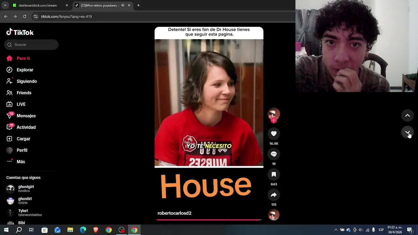This screenshot has height=235, width=418.
Task: Reload the TikTok page
Action: click(x=24, y=16)
